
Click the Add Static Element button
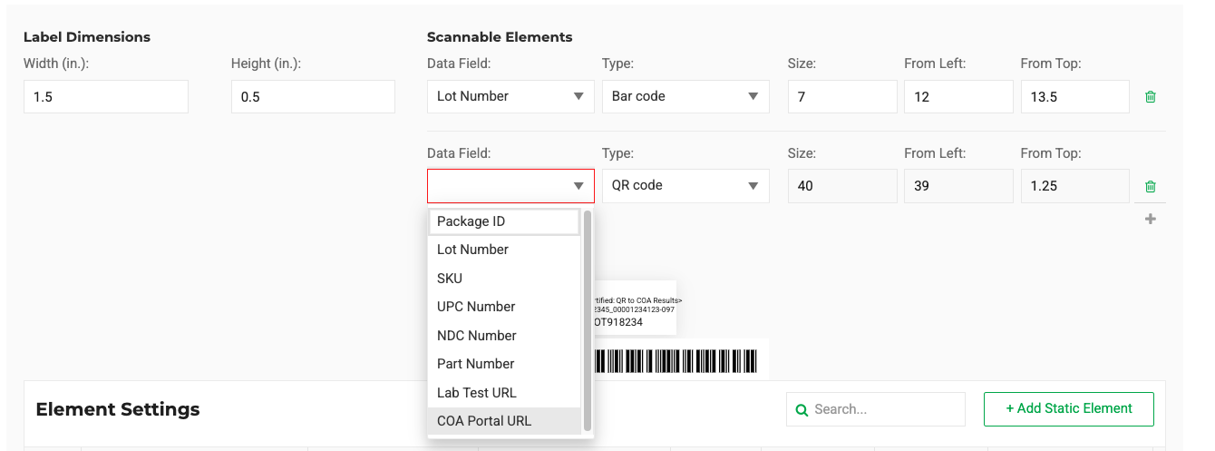tap(1068, 409)
